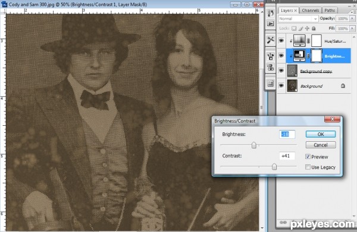357x232 pixels.
Task: Click the mask link icon on Brightness/Contrast layer
Action: pyautogui.click(x=308, y=56)
